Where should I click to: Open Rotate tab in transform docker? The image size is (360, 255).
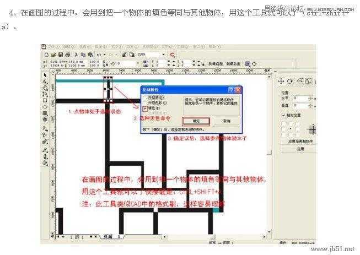pos(290,81)
